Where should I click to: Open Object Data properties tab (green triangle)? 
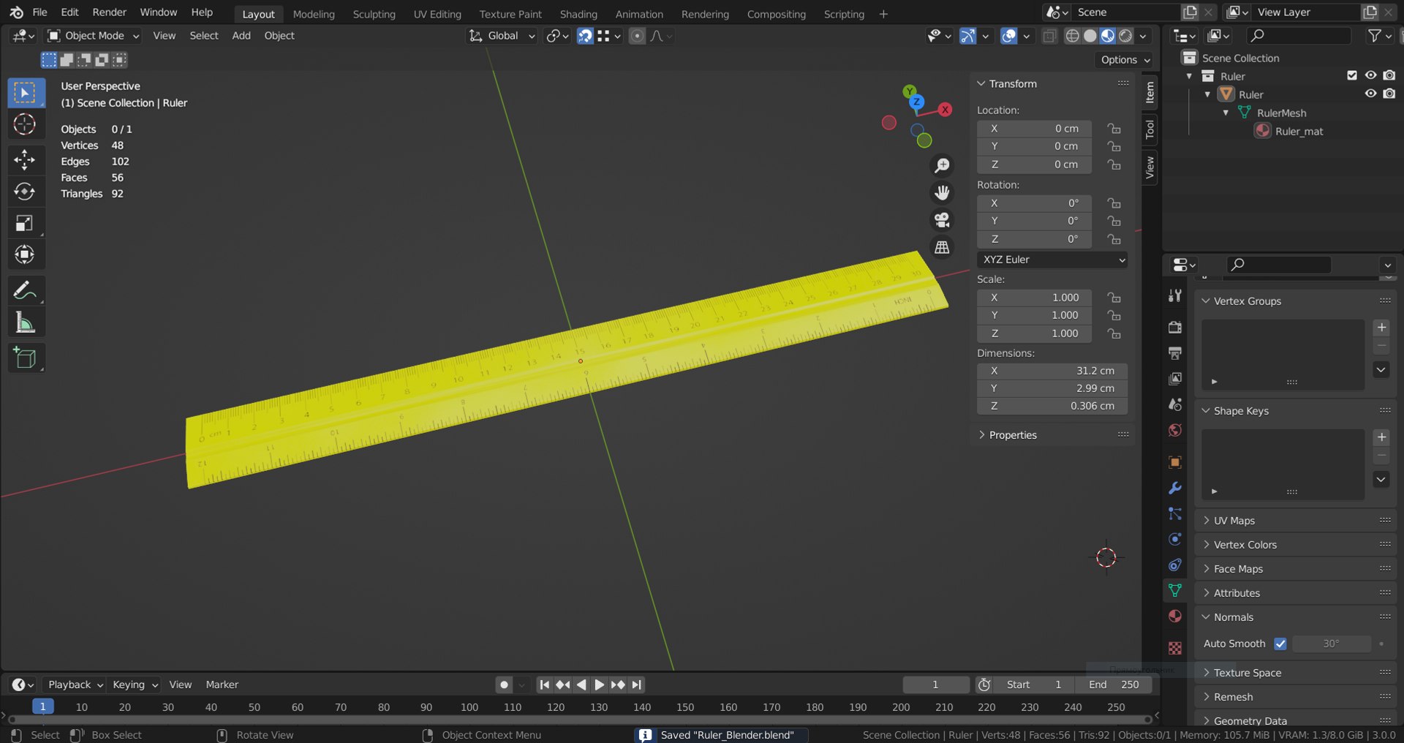point(1175,590)
